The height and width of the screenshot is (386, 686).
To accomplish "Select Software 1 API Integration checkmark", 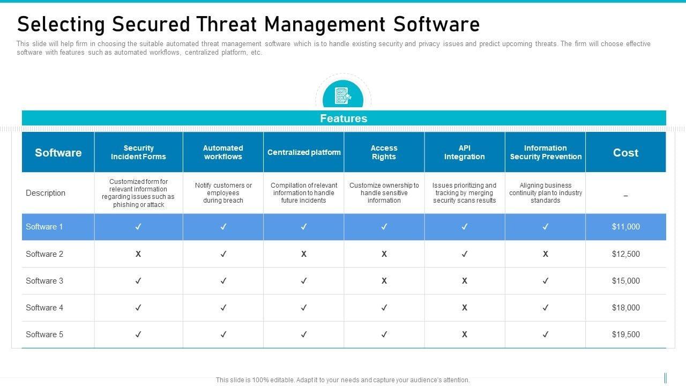I will pos(465,227).
